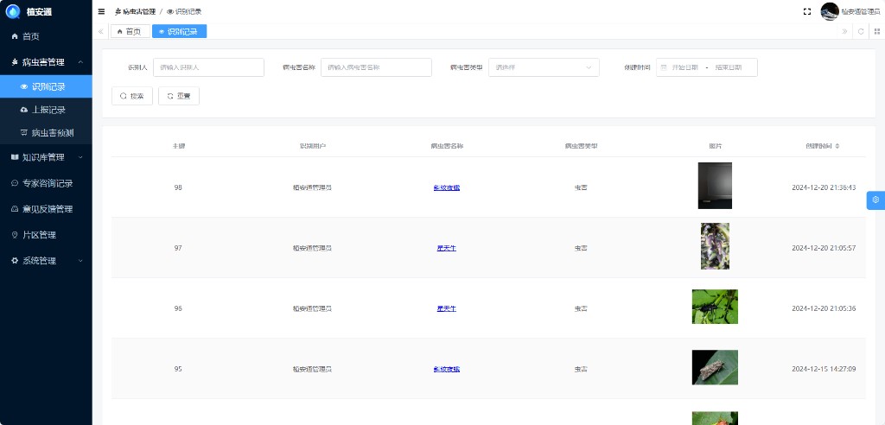The width and height of the screenshot is (885, 425).
Task: Refresh the current tab with reload icon
Action: (x=861, y=32)
